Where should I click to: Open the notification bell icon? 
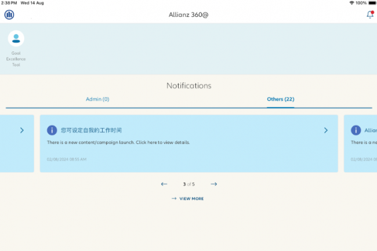(369, 14)
